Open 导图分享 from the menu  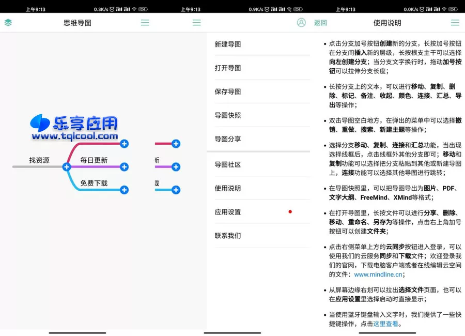coord(228,139)
